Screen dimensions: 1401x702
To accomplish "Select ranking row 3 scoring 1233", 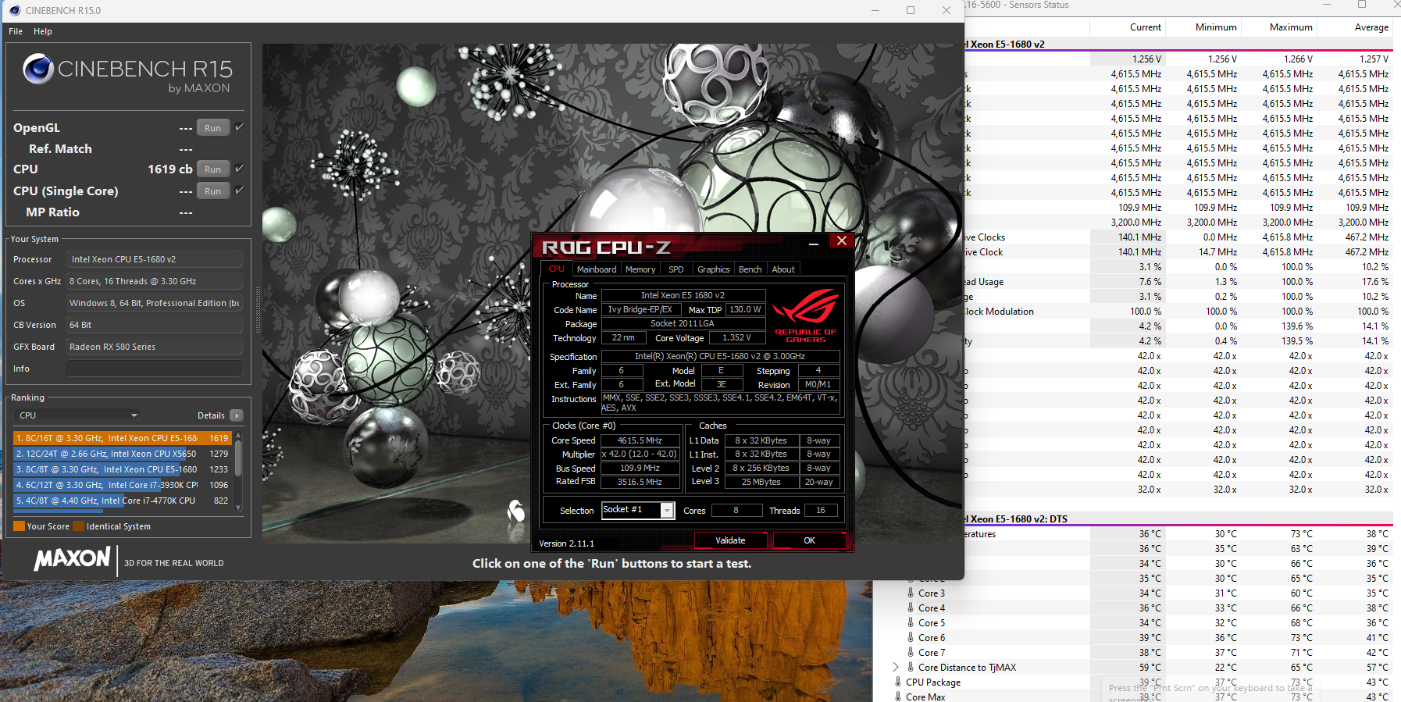I will click(x=123, y=469).
